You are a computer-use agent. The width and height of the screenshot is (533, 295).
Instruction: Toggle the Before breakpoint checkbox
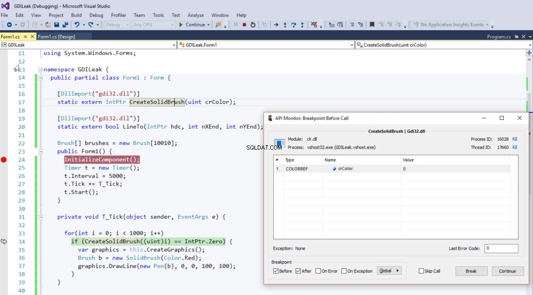(276, 271)
